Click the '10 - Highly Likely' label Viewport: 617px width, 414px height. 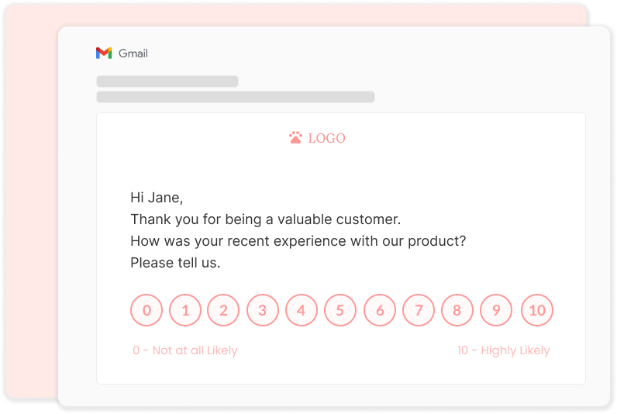click(503, 350)
